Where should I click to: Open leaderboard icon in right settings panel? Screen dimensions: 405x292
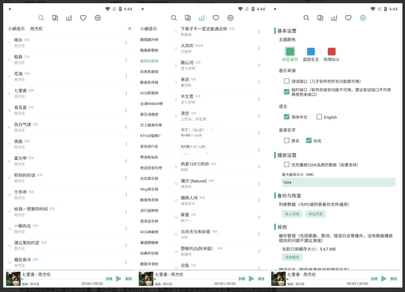click(334, 18)
